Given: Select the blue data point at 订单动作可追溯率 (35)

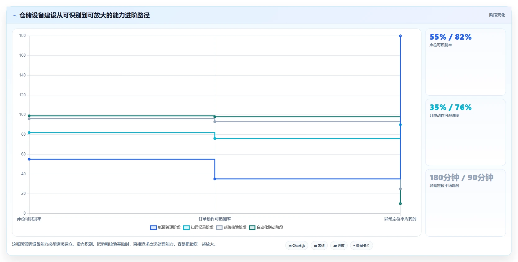Looking at the screenshot, I should click(x=215, y=179).
